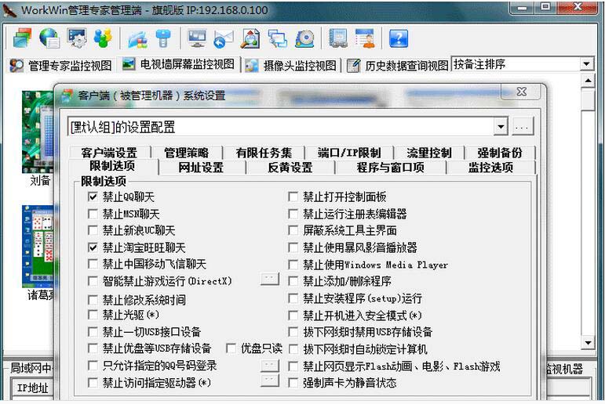Open the 管理策略 tab
Image resolution: width=605 pixels, height=404 pixels.
(186, 153)
